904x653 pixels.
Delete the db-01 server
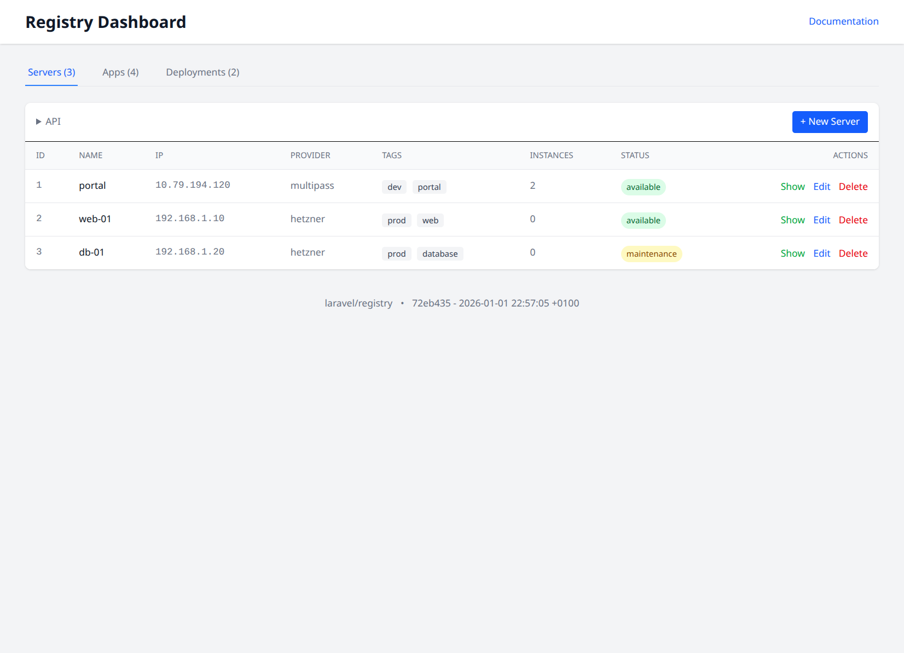(853, 253)
